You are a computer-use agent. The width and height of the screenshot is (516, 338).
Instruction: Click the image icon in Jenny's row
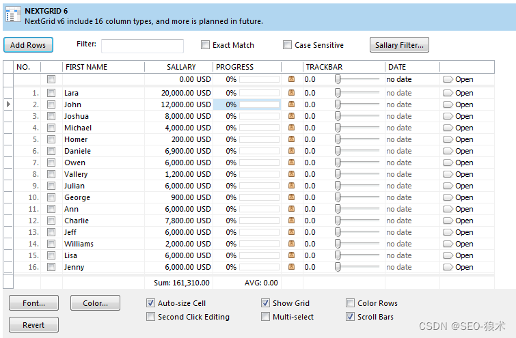click(291, 267)
